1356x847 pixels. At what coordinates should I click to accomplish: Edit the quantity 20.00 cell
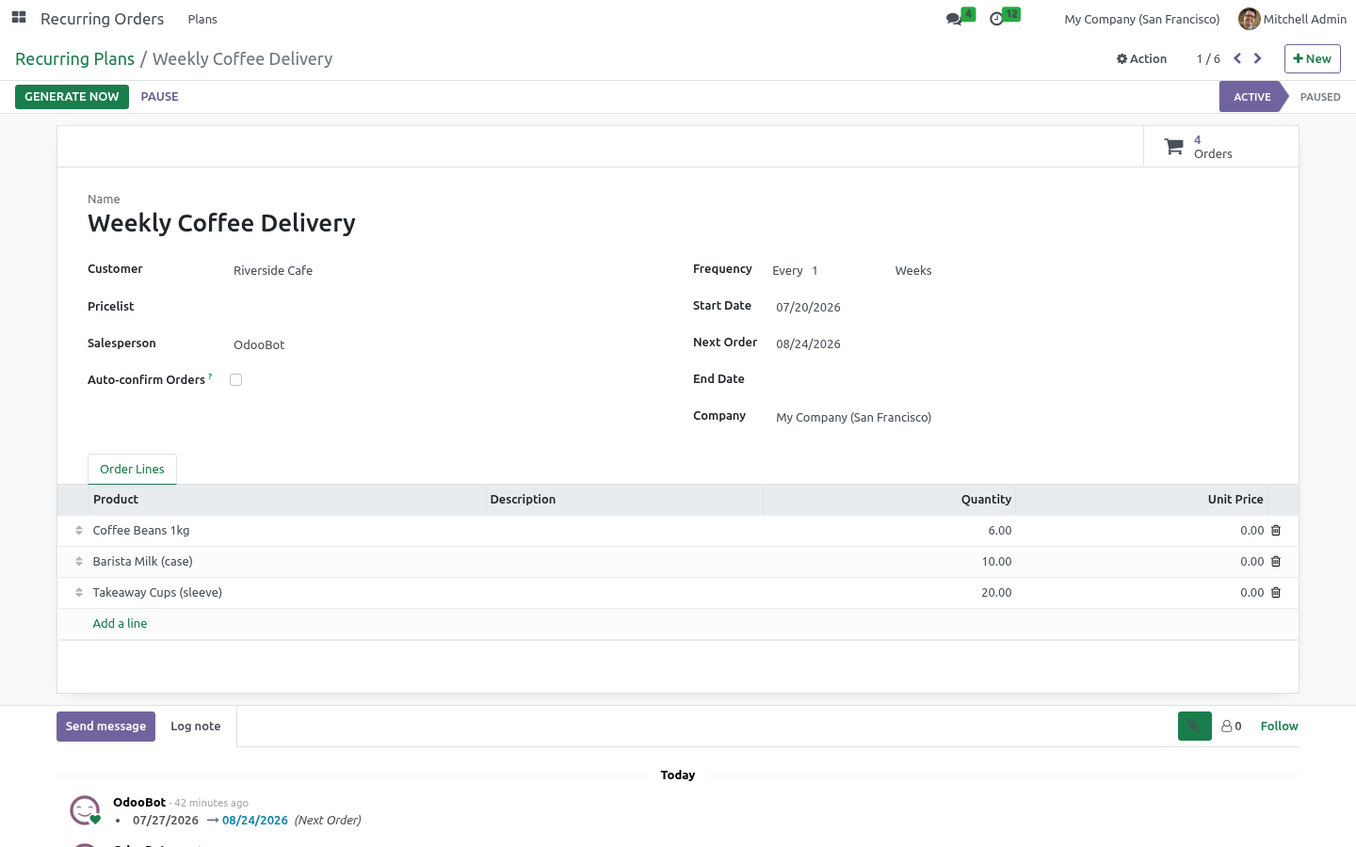click(x=889, y=593)
